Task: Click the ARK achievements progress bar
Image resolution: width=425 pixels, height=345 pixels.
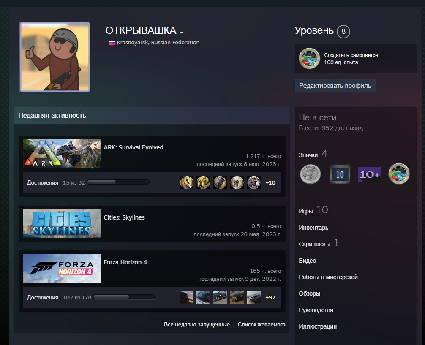Action: tap(118, 182)
